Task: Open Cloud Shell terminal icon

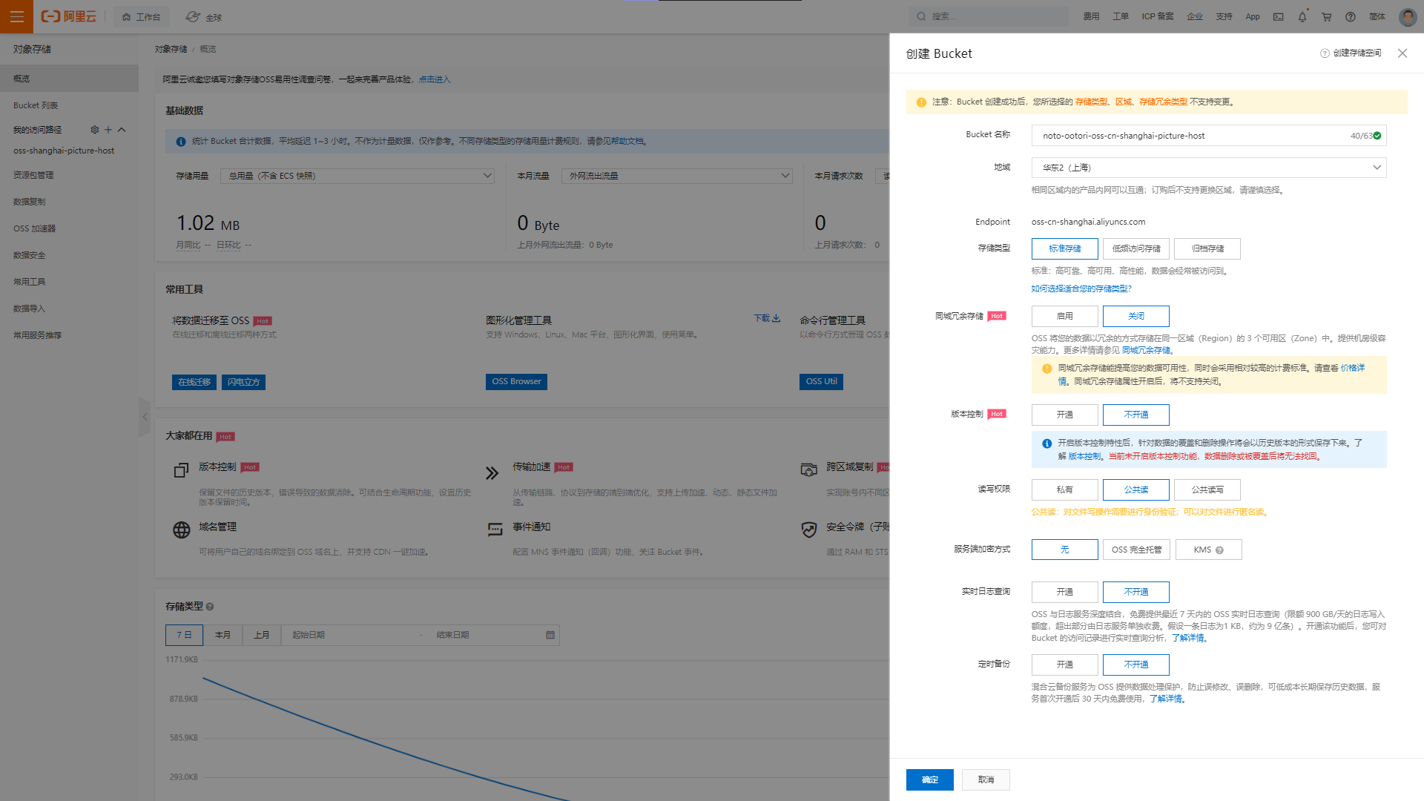Action: (x=1279, y=16)
